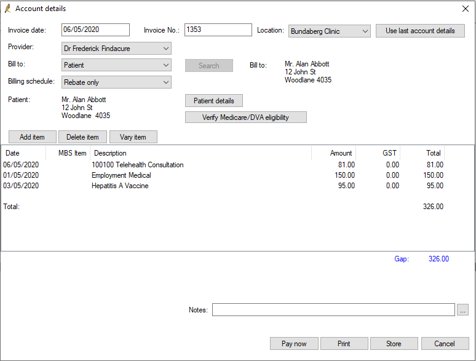
Task: Open the Location dropdown showing Bundaberg Clinic
Action: coord(330,31)
